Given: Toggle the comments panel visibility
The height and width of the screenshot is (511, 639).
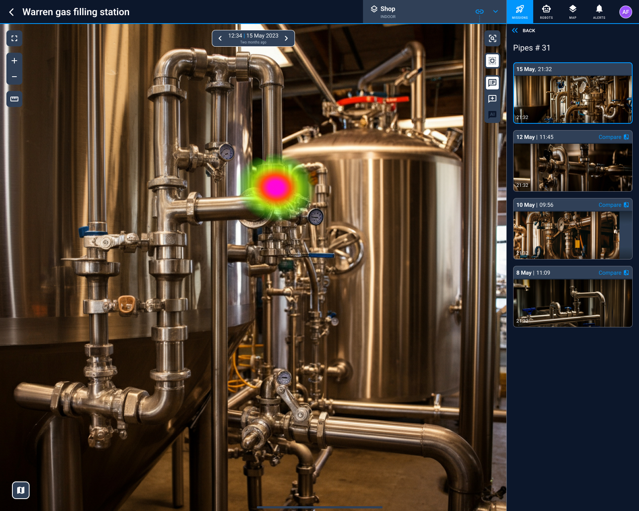Looking at the screenshot, I should click(x=492, y=83).
